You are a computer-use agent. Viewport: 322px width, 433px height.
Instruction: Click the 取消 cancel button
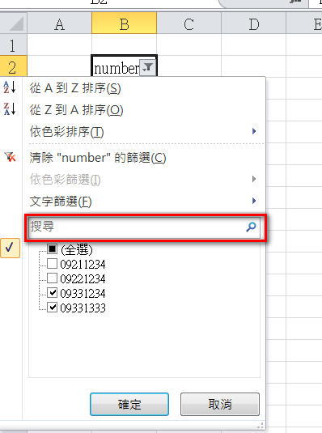click(x=220, y=405)
